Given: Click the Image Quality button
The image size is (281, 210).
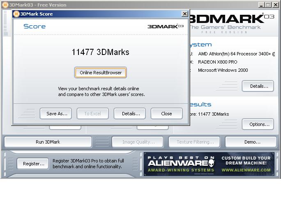Looking at the screenshot, I should (x=138, y=142).
